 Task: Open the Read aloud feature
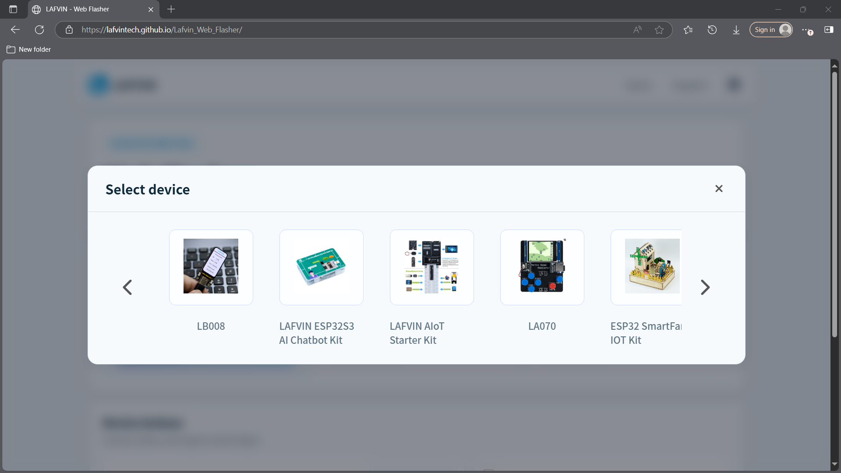[637, 30]
